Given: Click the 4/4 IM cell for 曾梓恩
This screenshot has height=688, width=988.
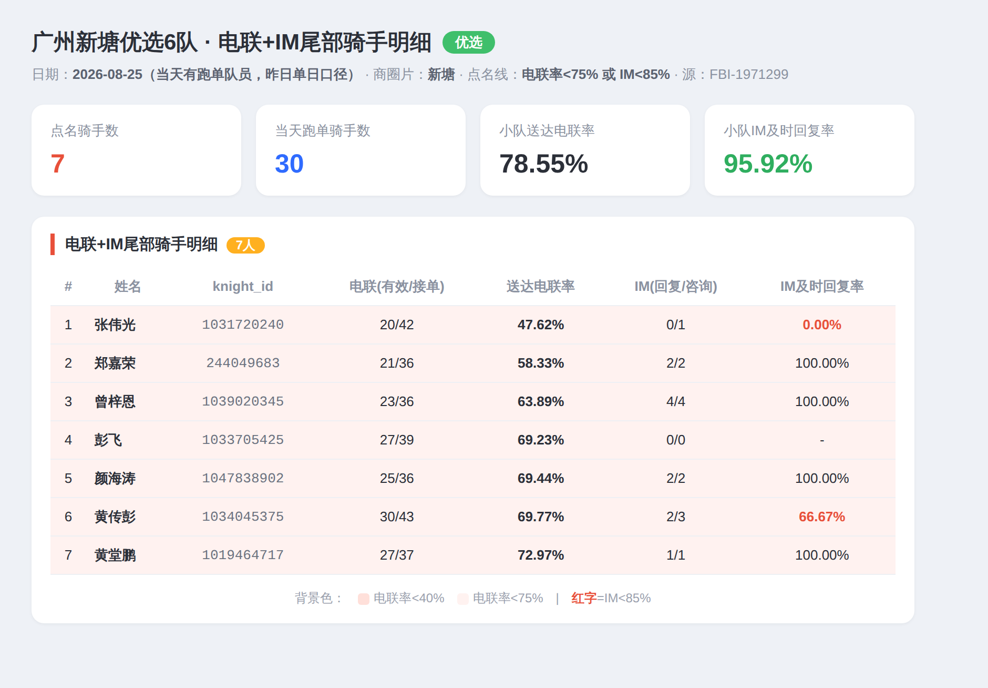Looking at the screenshot, I should click(x=675, y=401).
